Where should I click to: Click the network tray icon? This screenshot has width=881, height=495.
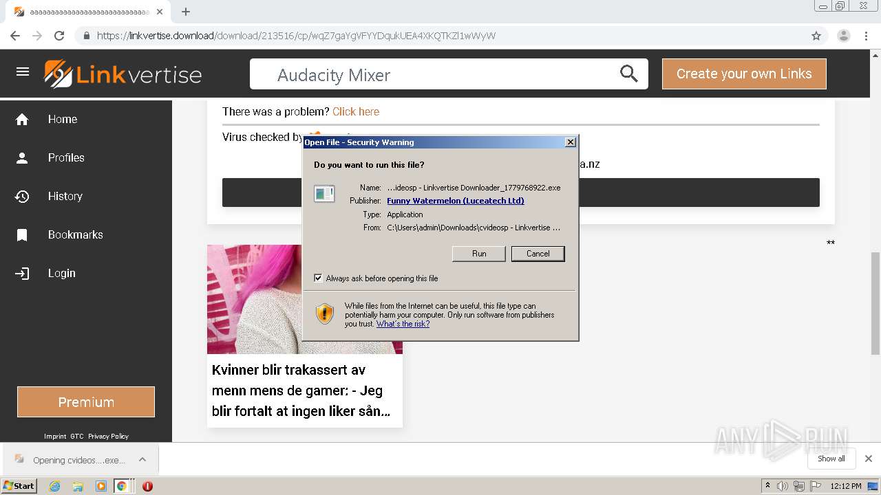tap(799, 486)
